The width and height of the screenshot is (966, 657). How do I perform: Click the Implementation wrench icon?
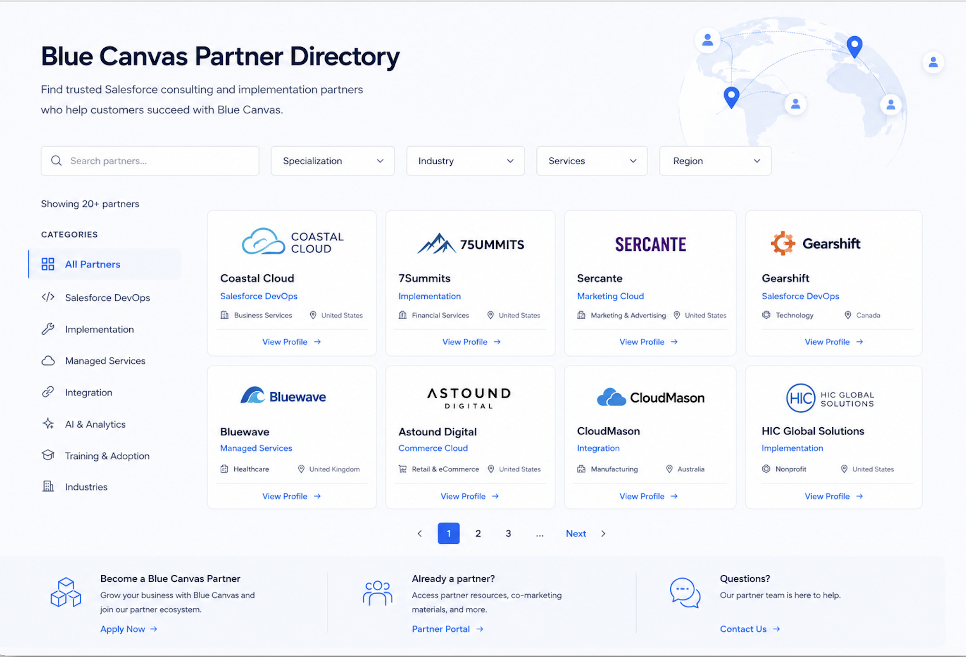[x=48, y=329]
